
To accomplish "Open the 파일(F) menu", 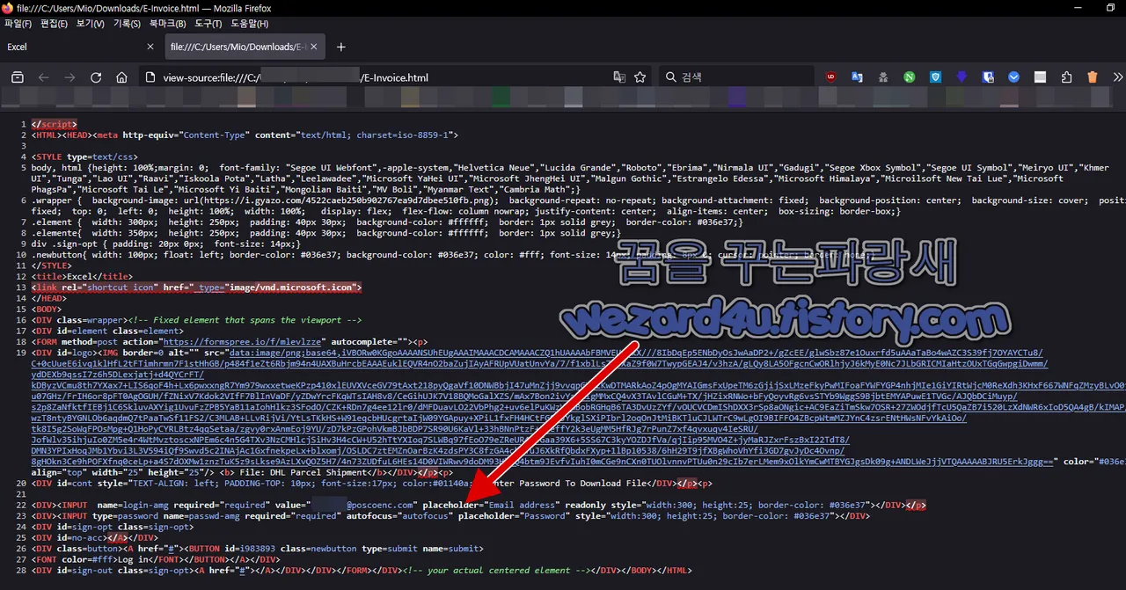I will click(x=18, y=24).
